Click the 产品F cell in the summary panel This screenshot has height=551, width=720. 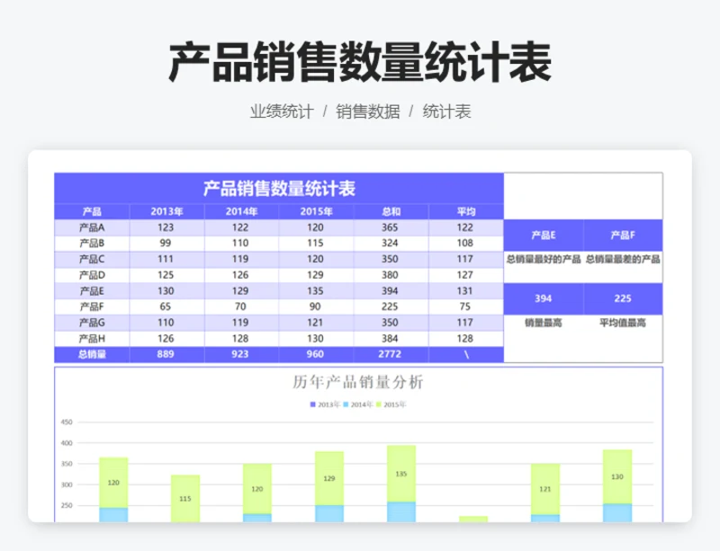click(623, 236)
